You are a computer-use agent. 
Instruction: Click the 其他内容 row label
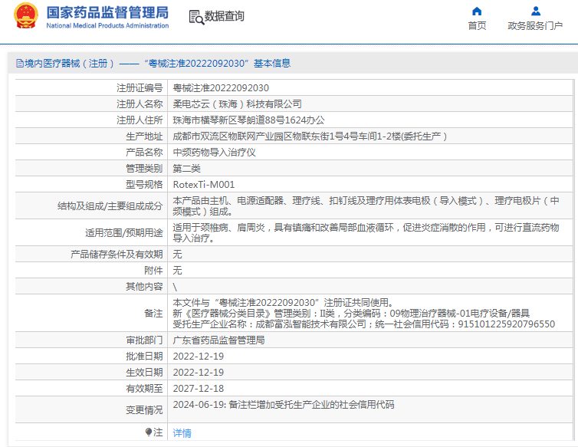point(144,287)
